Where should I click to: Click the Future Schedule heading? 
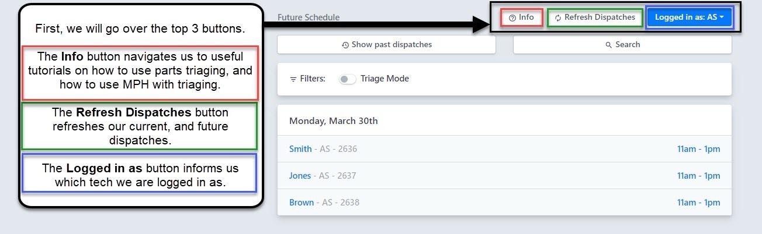click(x=309, y=17)
